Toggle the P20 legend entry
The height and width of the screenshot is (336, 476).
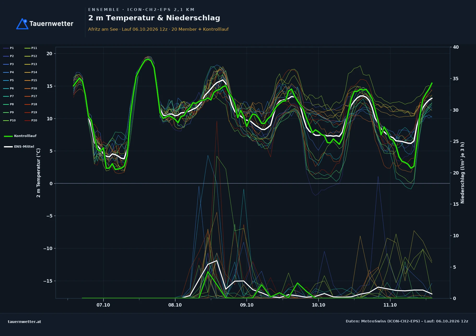pos(31,120)
